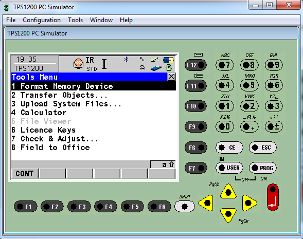Click the F11 function key
This screenshot has width=303, height=239.
(x=196, y=85)
